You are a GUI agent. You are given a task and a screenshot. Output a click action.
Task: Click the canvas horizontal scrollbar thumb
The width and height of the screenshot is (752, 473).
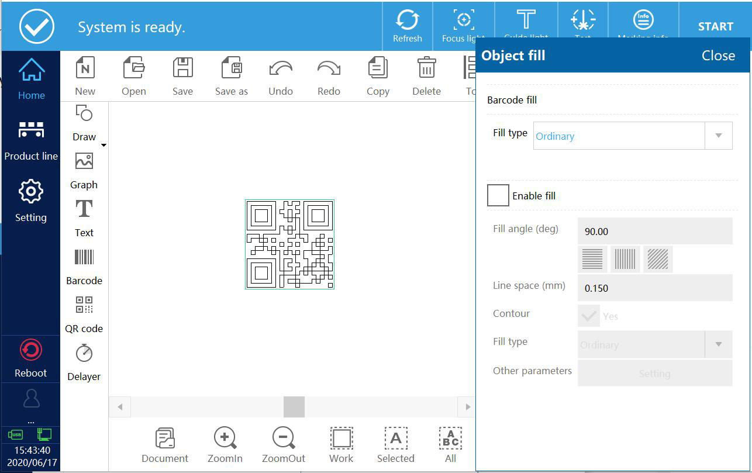coord(294,407)
